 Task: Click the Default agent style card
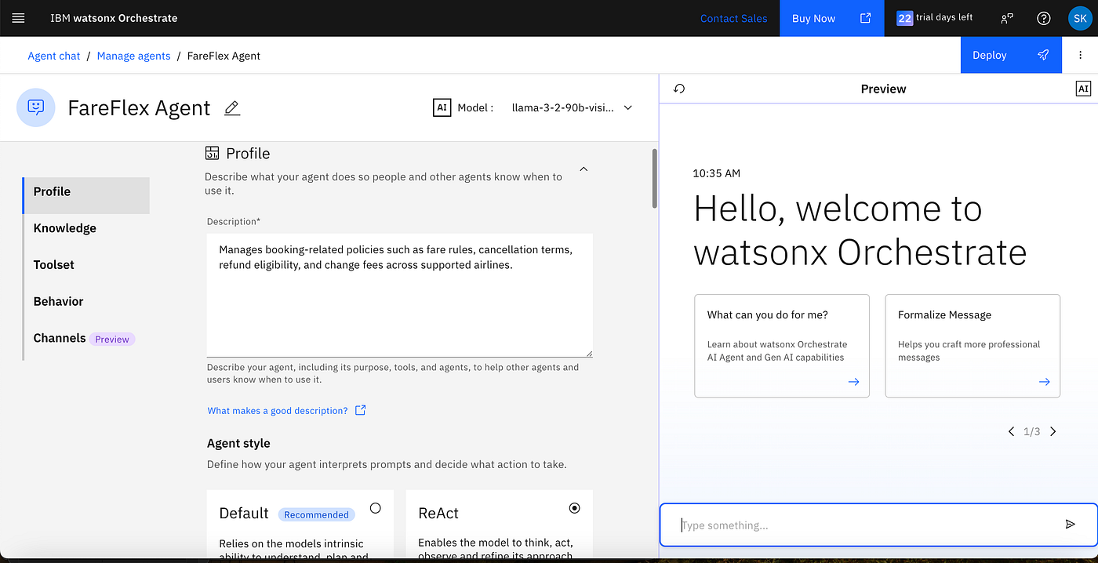[300, 525]
